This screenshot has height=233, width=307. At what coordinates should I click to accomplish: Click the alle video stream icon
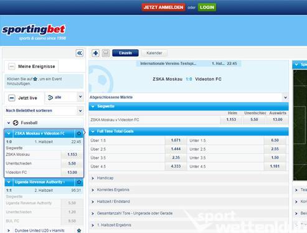pos(50,97)
